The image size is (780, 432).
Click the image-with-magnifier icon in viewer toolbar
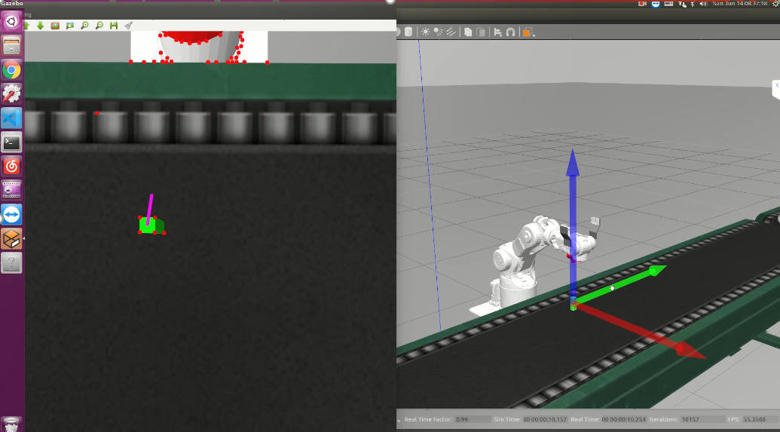(70, 26)
